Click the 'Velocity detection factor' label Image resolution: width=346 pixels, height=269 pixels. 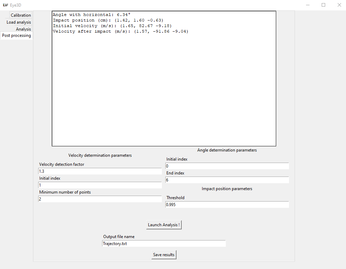[x=61, y=164]
